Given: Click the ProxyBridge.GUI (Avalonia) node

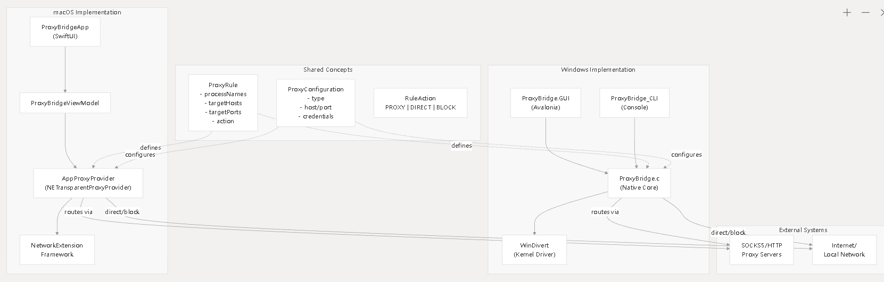Looking at the screenshot, I should [x=546, y=103].
